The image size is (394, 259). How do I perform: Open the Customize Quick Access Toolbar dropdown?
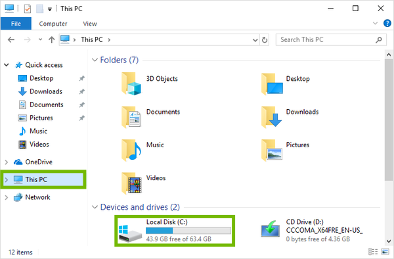pos(50,9)
